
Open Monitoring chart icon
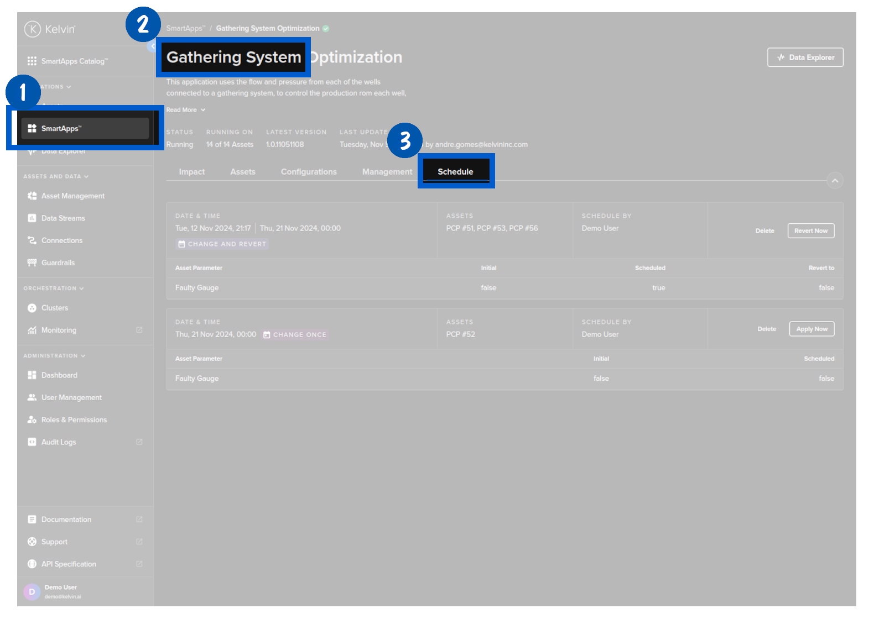[32, 330]
